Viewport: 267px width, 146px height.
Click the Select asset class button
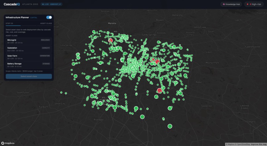click(28, 76)
